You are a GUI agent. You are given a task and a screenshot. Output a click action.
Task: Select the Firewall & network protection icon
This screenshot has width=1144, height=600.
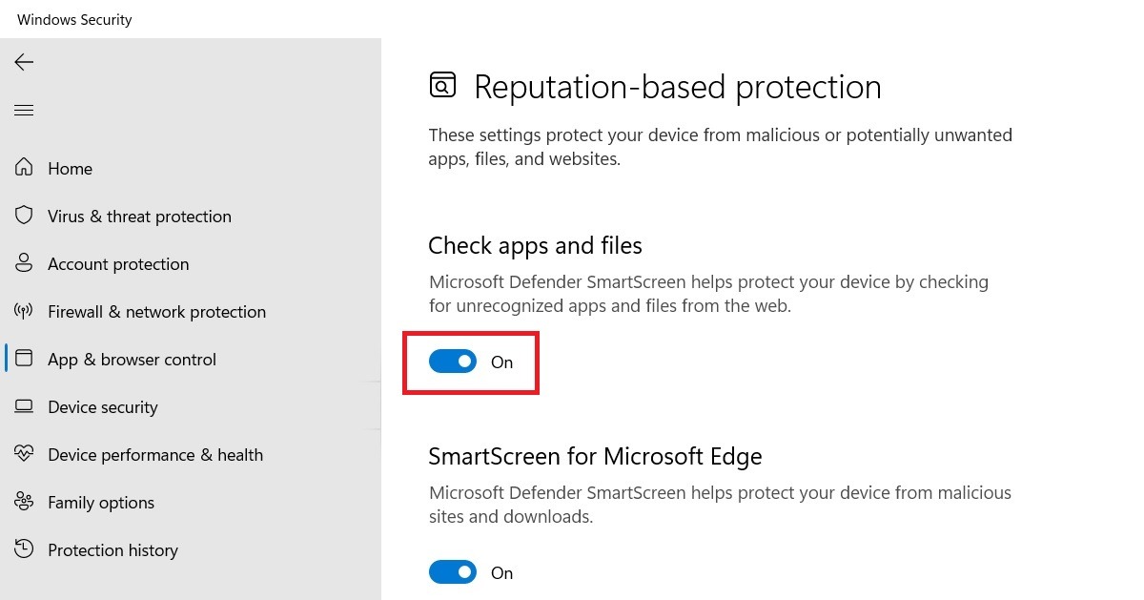click(x=24, y=311)
